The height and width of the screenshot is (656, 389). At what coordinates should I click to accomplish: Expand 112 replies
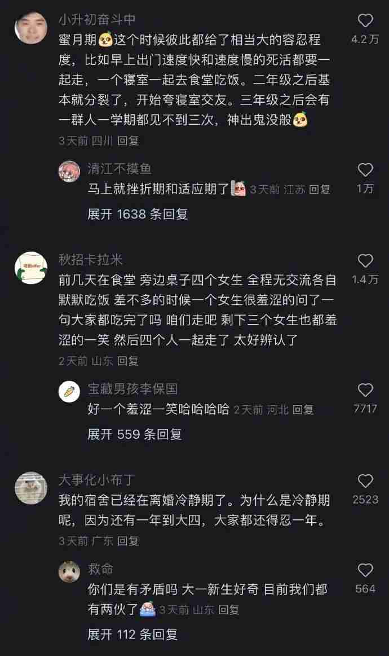point(132,634)
